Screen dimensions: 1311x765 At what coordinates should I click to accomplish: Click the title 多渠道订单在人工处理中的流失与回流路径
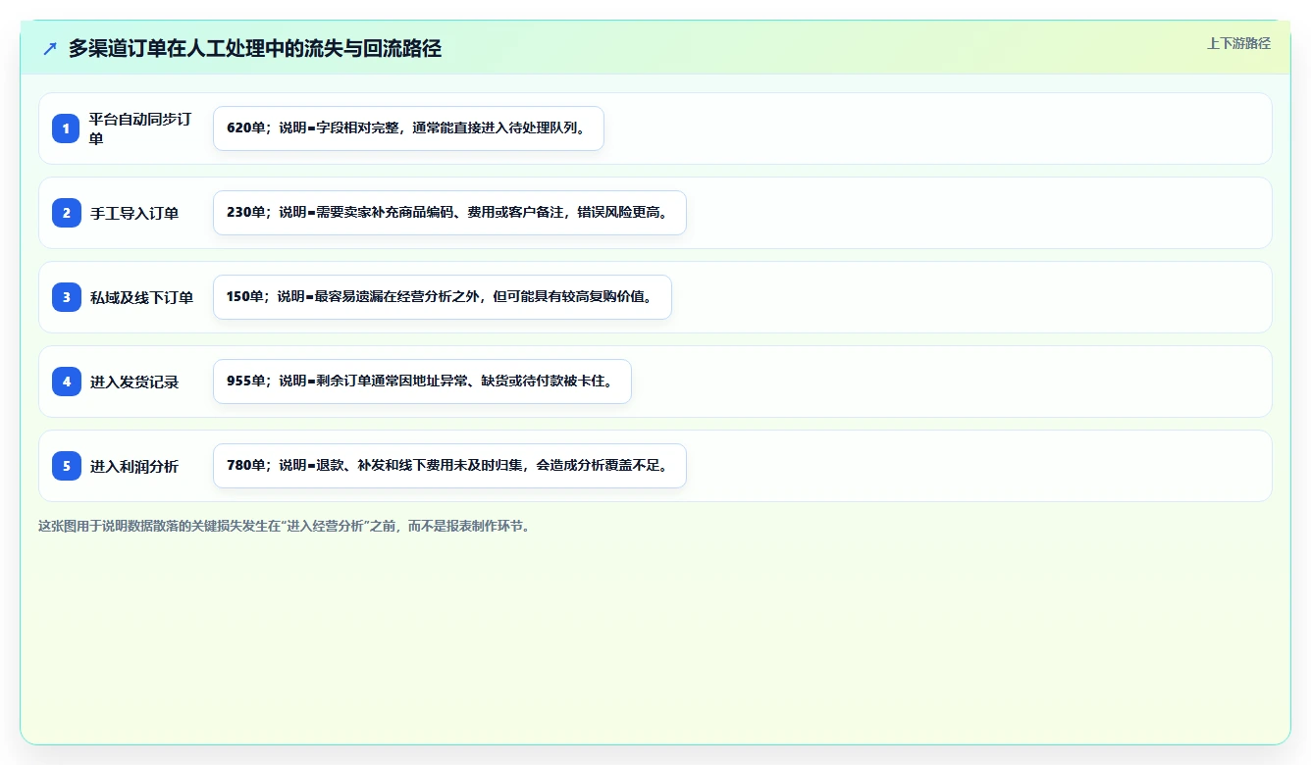[255, 48]
